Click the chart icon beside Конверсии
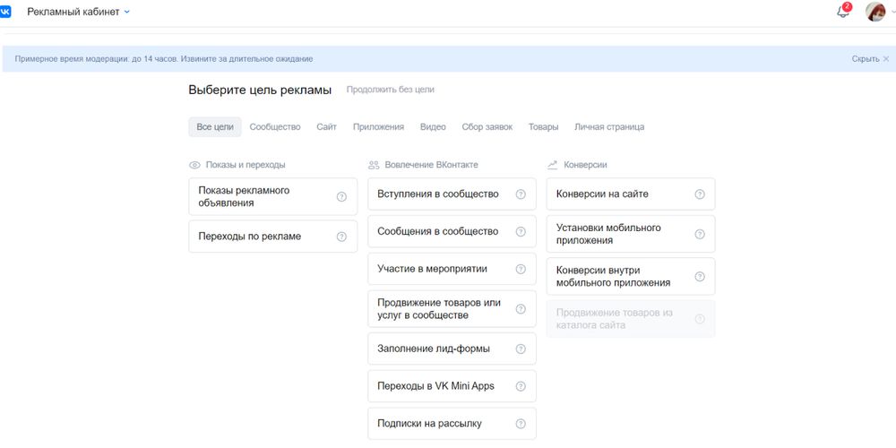896x448 pixels. (552, 165)
